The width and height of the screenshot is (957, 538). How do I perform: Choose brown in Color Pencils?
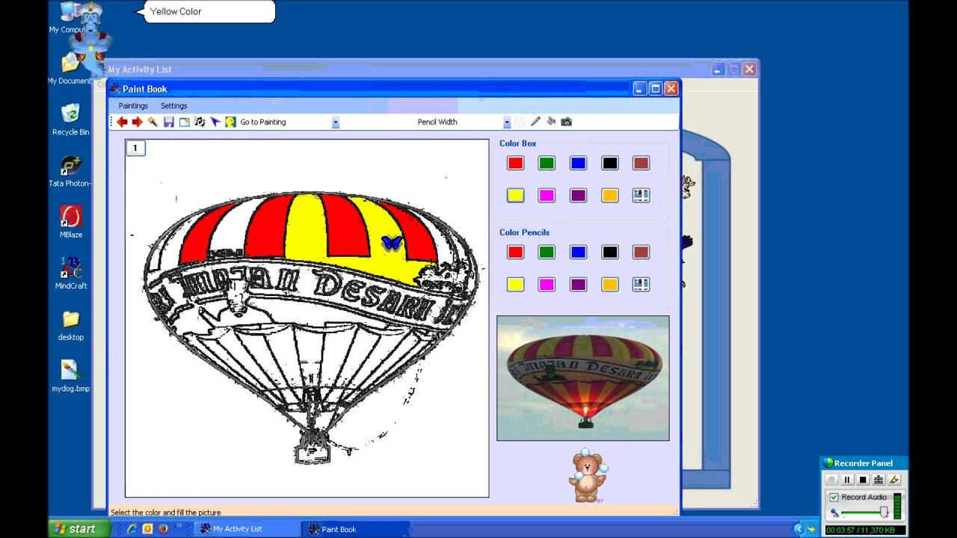coord(641,252)
